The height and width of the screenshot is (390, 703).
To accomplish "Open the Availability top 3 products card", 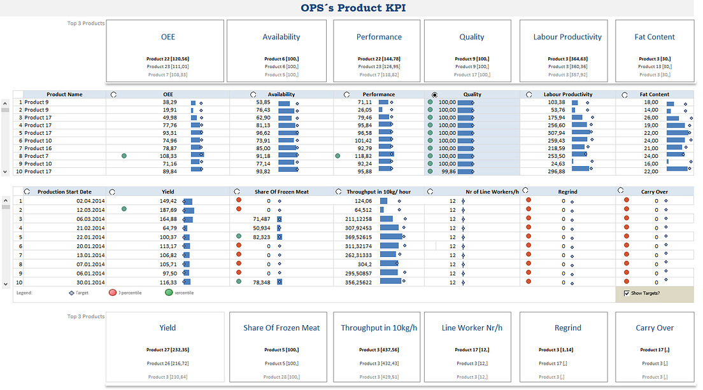I will 276,51.
